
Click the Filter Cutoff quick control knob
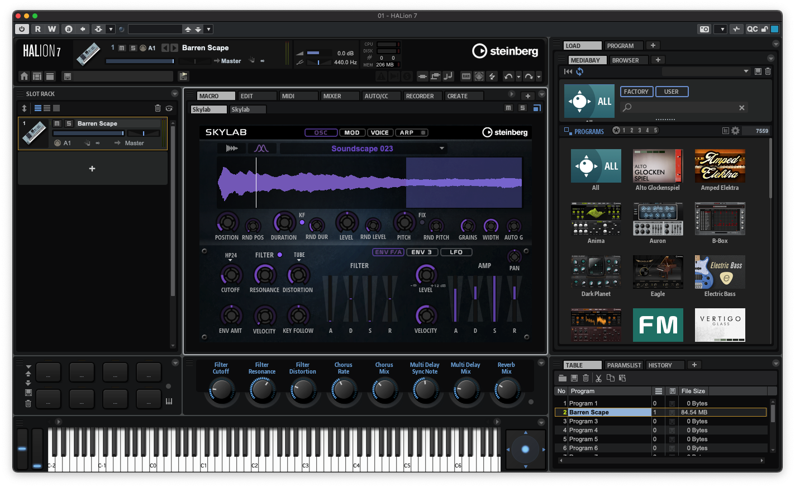tap(221, 390)
